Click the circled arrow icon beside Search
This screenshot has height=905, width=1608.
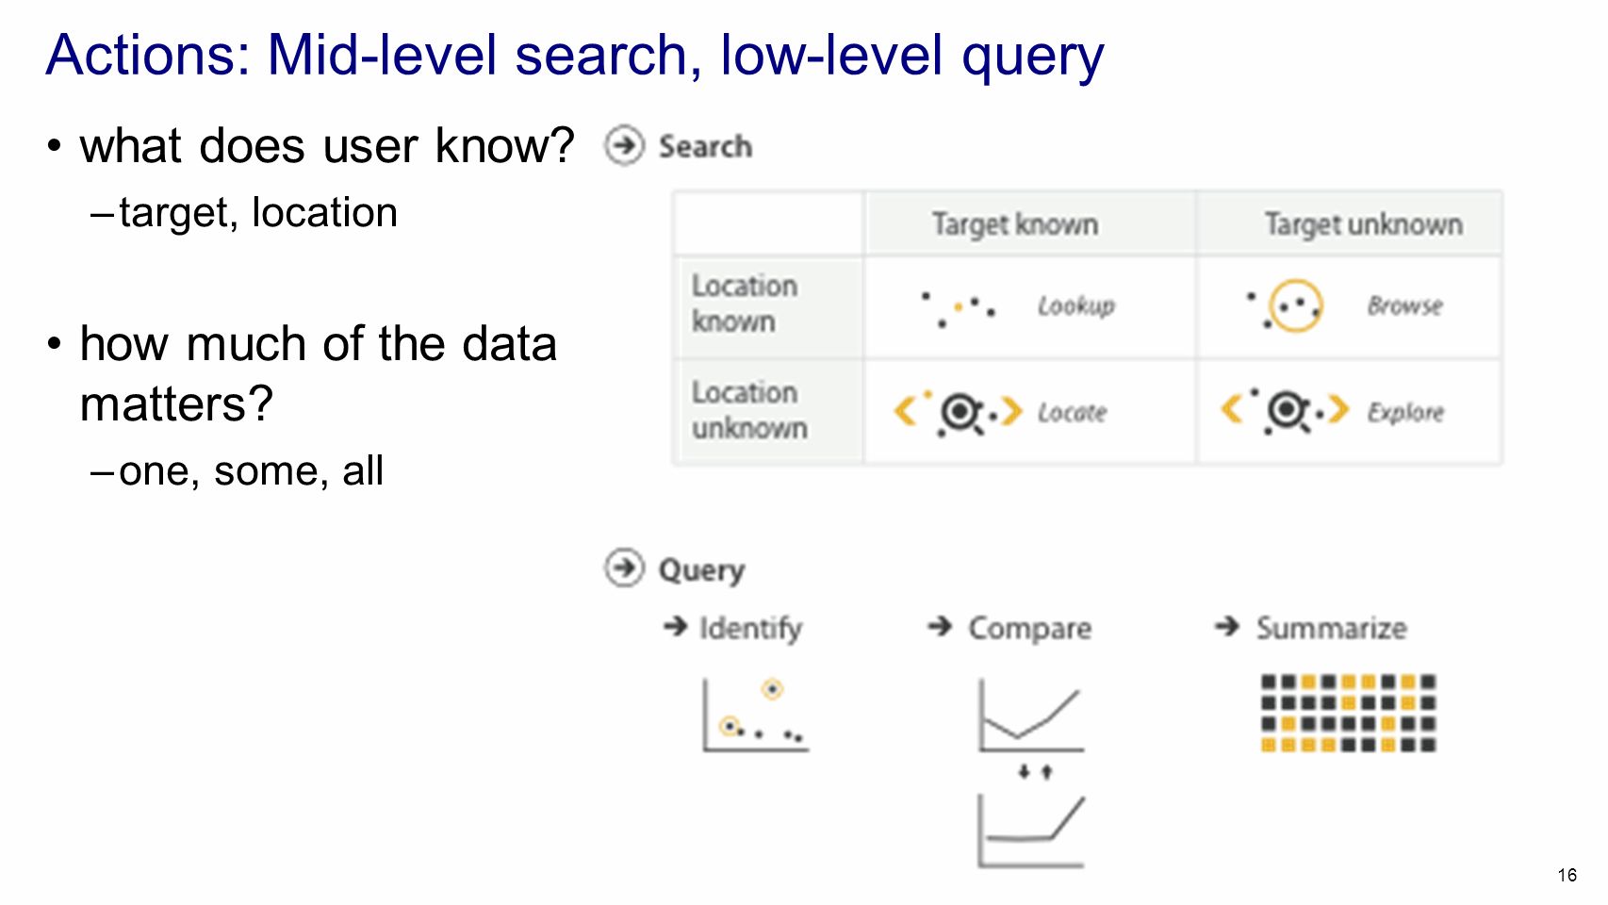624,146
